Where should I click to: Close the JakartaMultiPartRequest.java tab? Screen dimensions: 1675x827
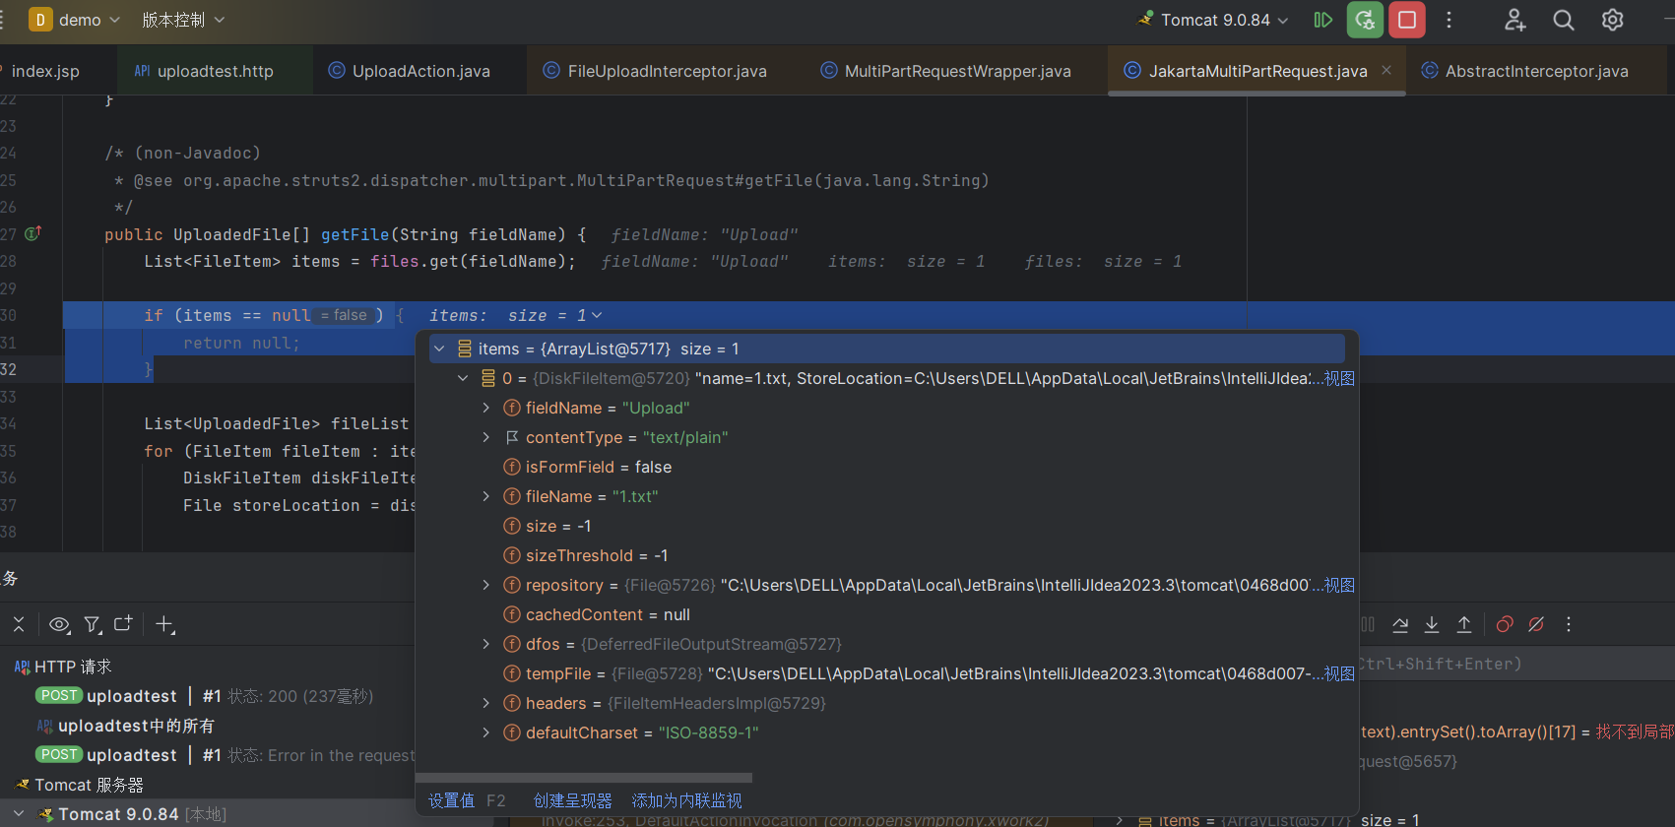1386,70
